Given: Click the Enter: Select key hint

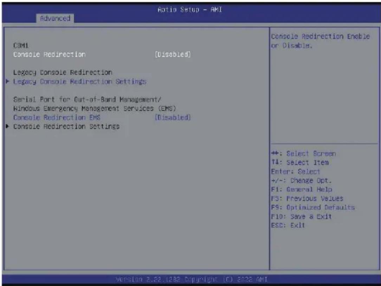Looking at the screenshot, I should (x=296, y=172).
